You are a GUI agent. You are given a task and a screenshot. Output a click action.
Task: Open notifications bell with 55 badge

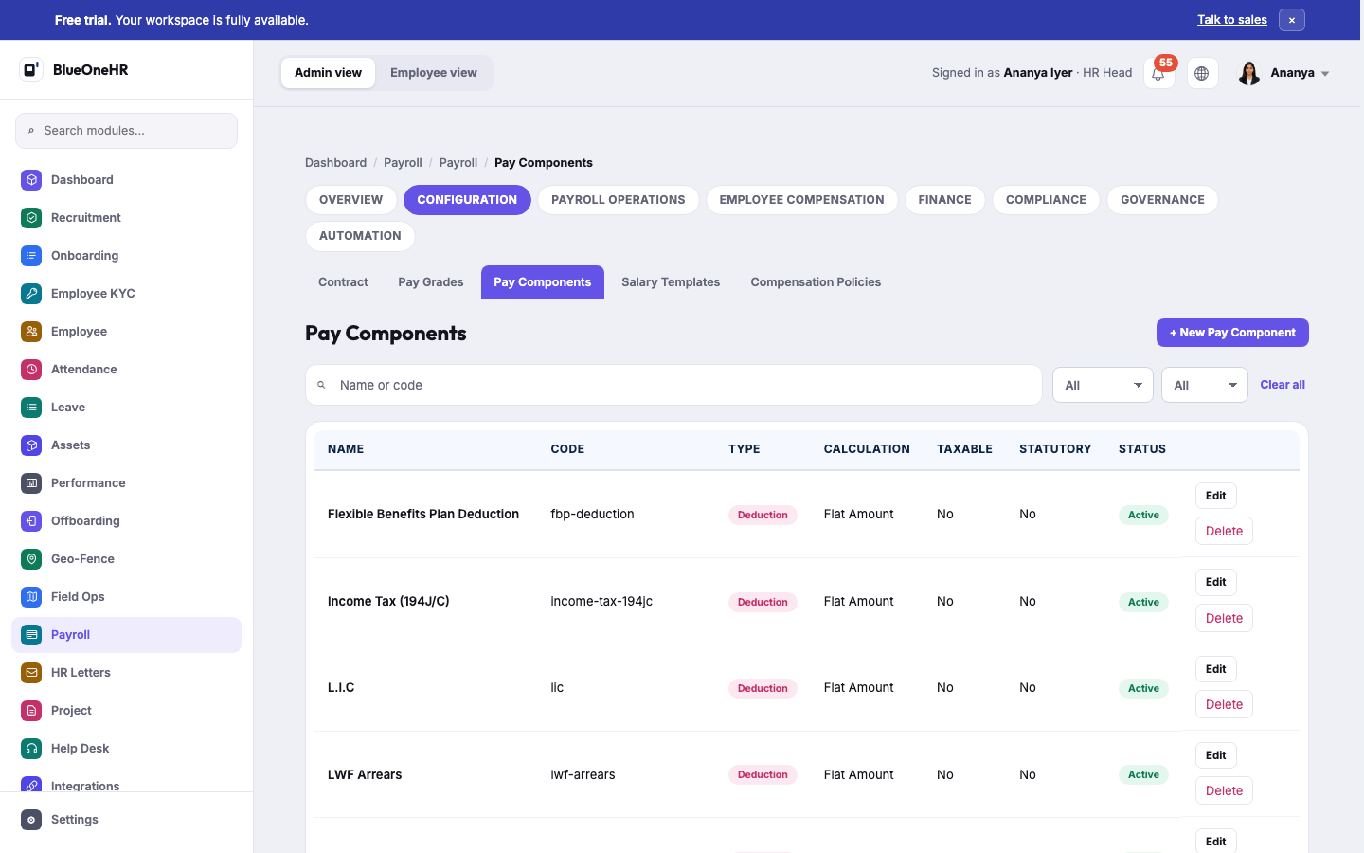click(x=1158, y=73)
